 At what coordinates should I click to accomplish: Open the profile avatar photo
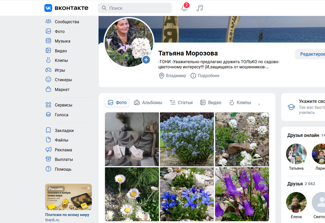pyautogui.click(x=129, y=42)
